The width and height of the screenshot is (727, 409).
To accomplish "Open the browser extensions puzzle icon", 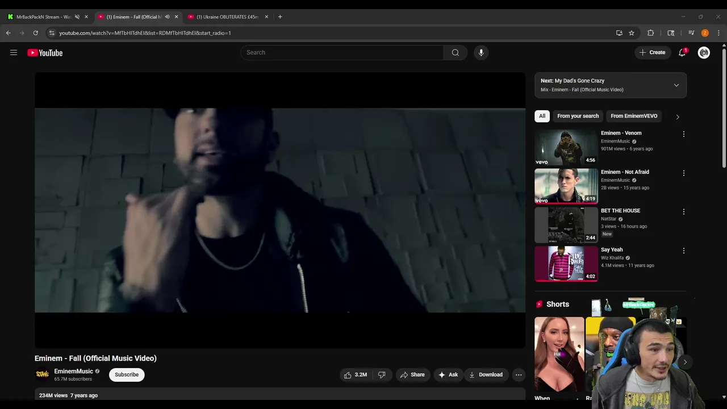I will click(x=651, y=33).
